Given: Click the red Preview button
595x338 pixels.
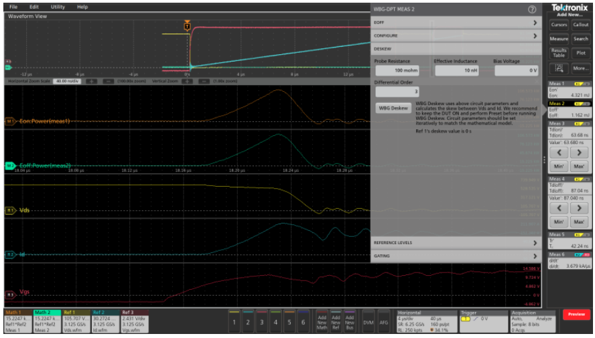Looking at the screenshot, I should pyautogui.click(x=576, y=315).
